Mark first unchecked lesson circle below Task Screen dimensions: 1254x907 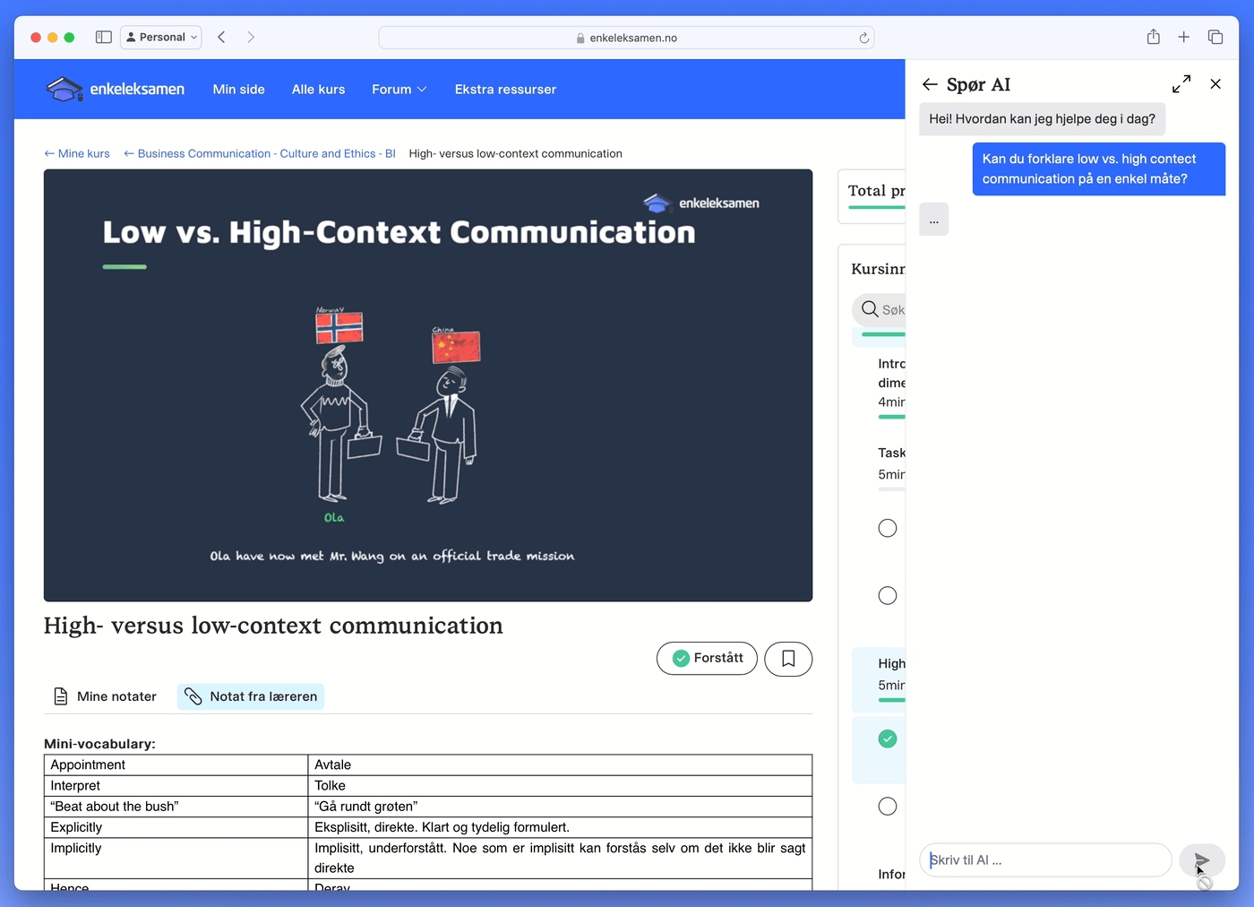(x=888, y=528)
